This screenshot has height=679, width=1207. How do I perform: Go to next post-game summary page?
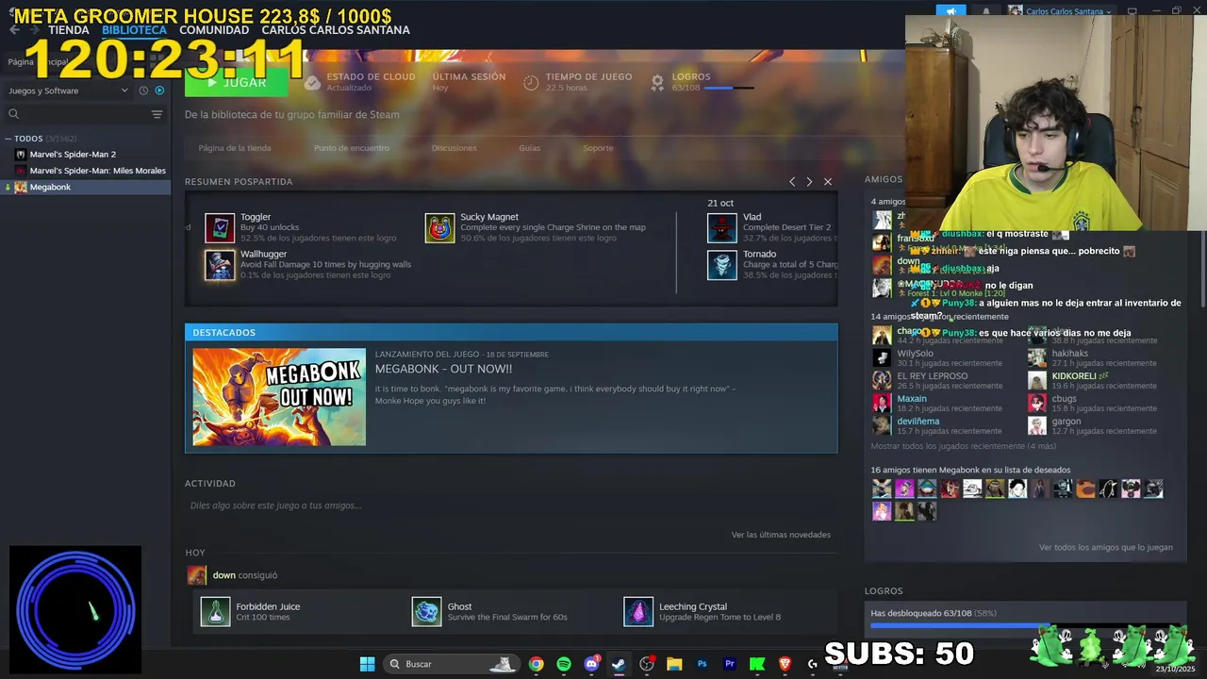pos(809,181)
